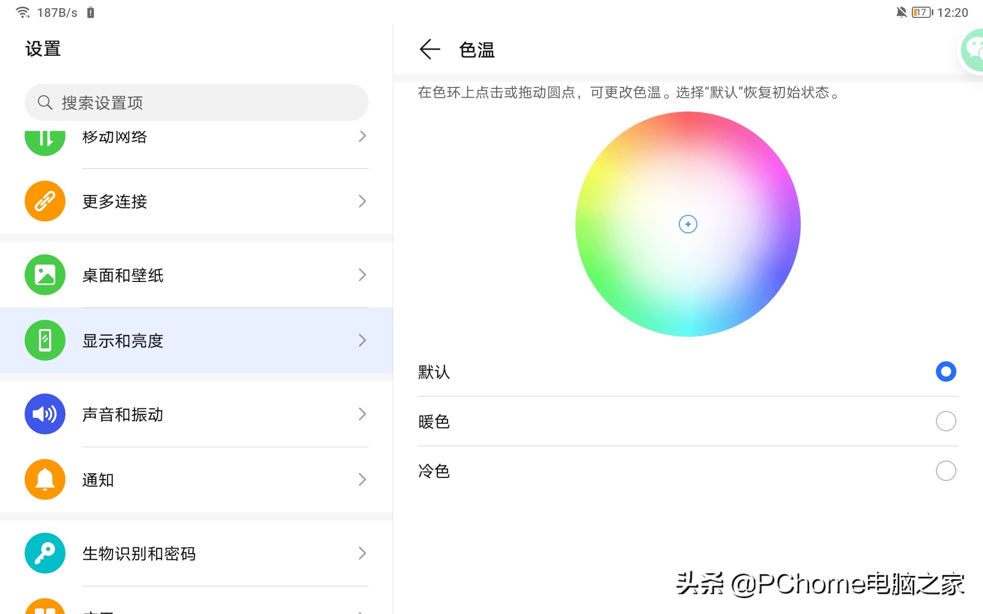
Task: Click the orange More Connections link icon
Action: [45, 201]
